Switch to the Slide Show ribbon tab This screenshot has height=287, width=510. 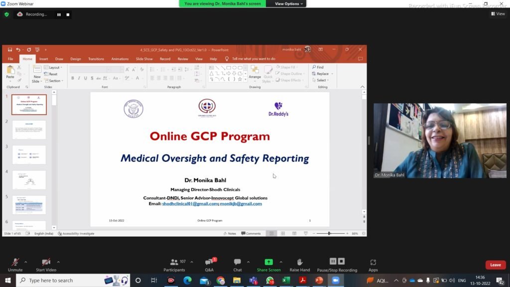tap(144, 59)
